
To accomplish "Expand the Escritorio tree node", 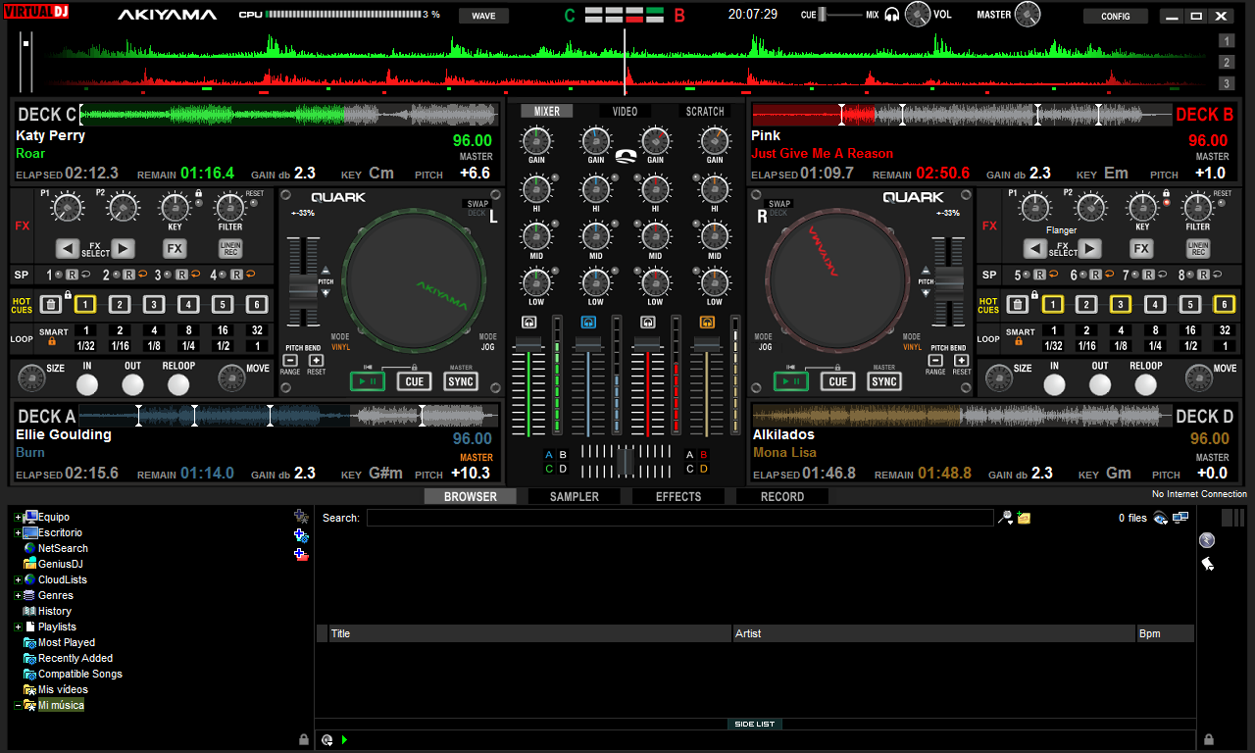I will click(x=18, y=532).
